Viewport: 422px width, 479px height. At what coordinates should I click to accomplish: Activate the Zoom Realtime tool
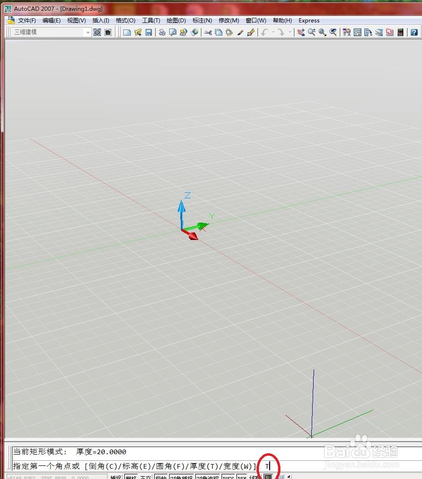[x=312, y=32]
